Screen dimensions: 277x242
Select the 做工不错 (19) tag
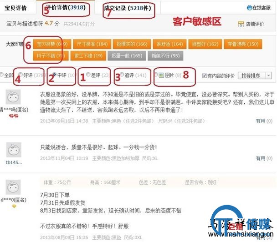click(88, 56)
